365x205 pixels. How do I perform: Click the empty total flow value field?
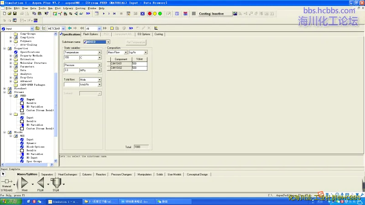(71, 85)
